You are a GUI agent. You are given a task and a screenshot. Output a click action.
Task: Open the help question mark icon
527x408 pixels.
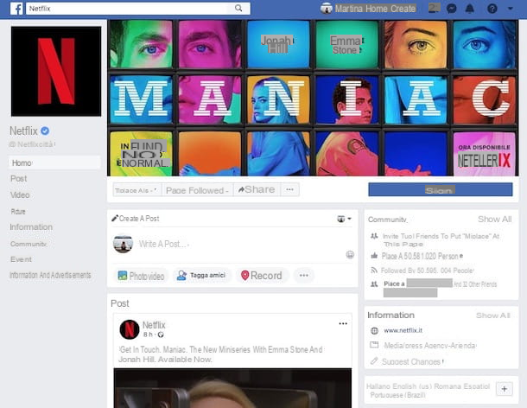[492, 9]
